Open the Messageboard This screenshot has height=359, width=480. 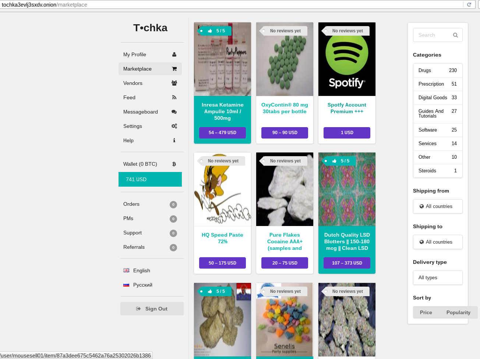point(150,112)
